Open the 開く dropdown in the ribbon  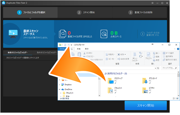pos(157,53)
